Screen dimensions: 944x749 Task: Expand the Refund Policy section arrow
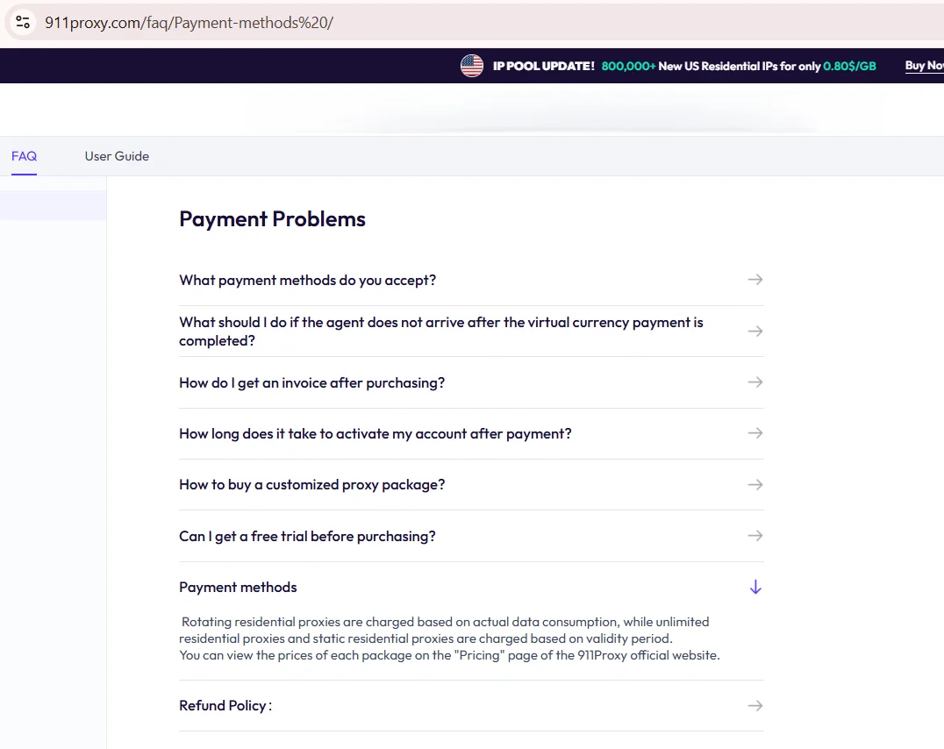[x=755, y=706]
